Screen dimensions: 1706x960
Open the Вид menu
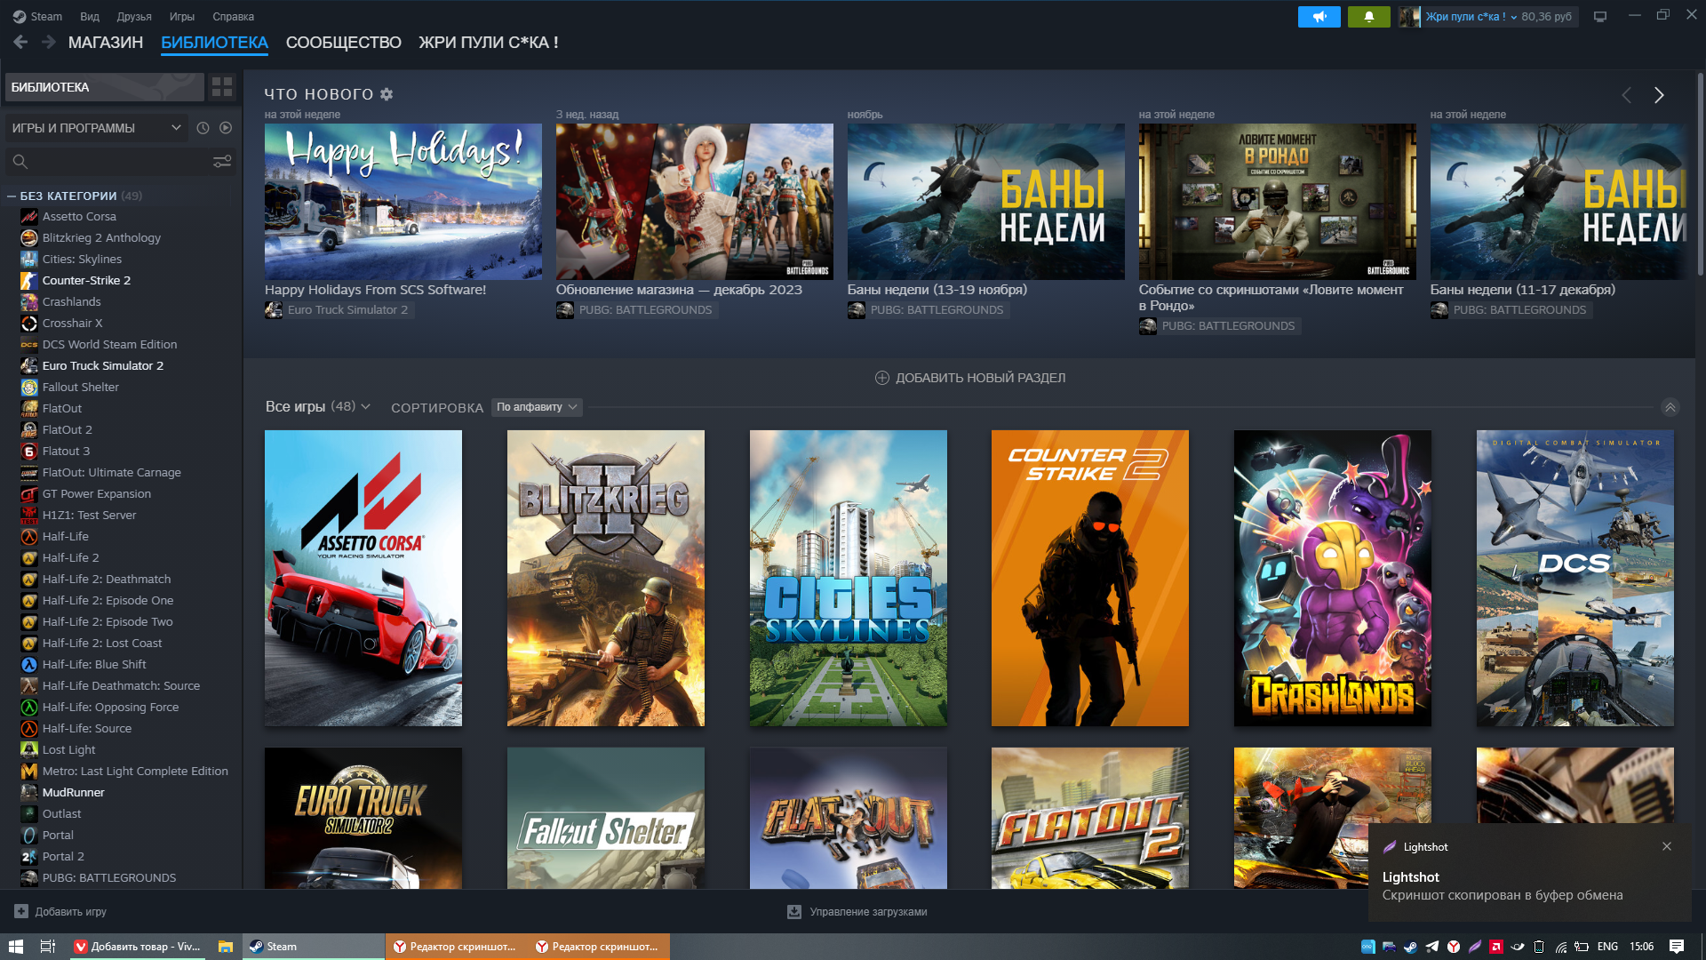pos(90,16)
